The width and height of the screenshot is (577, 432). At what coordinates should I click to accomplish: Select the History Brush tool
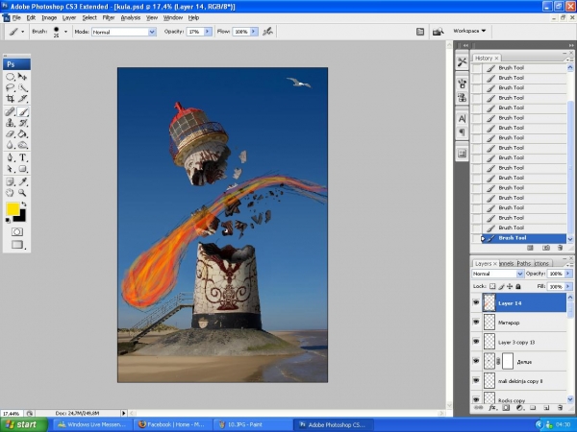pos(22,123)
